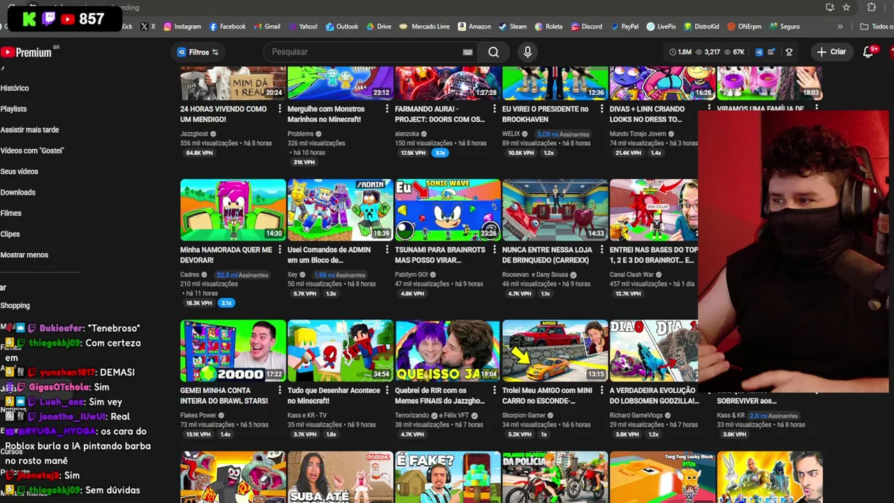Open options for Trolei Meu AMIGO com MINI CARRO
The width and height of the screenshot is (894, 503).
coord(602,391)
